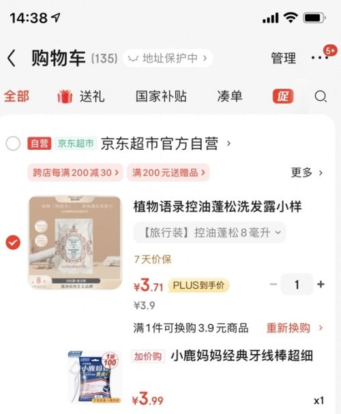This screenshot has width=341, height=414.
Task: Expand 更多 promotions
Action: 307,173
